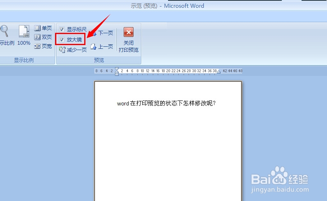
Task: Click the magnifier zoom ratio icon
Action: coord(5,31)
